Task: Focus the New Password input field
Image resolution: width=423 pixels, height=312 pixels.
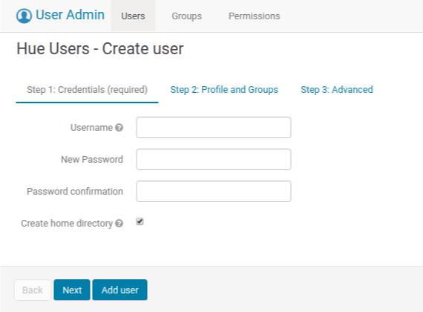Action: (x=214, y=160)
